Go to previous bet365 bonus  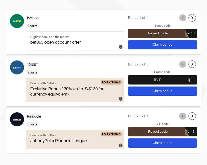tap(183, 18)
